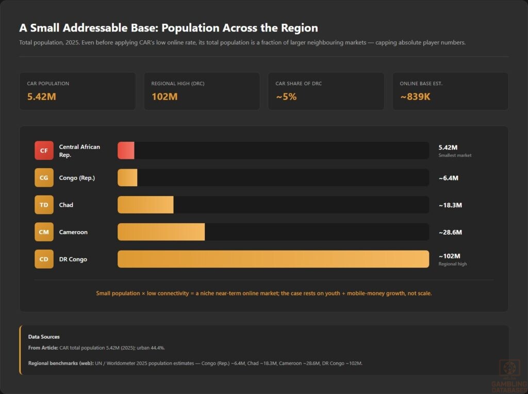
Task: Click the "~6.4M" bar value
Action: point(449,178)
